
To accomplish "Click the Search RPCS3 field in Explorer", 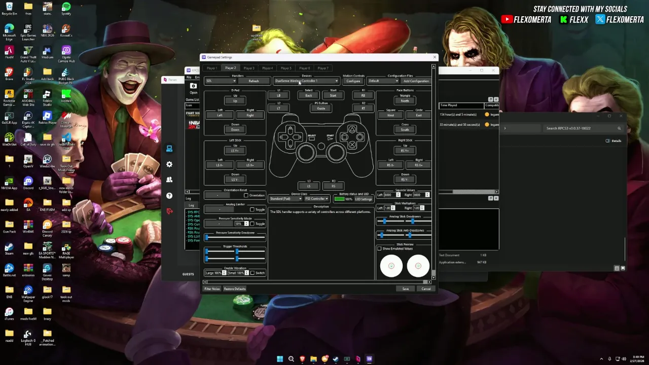I will pos(583,128).
